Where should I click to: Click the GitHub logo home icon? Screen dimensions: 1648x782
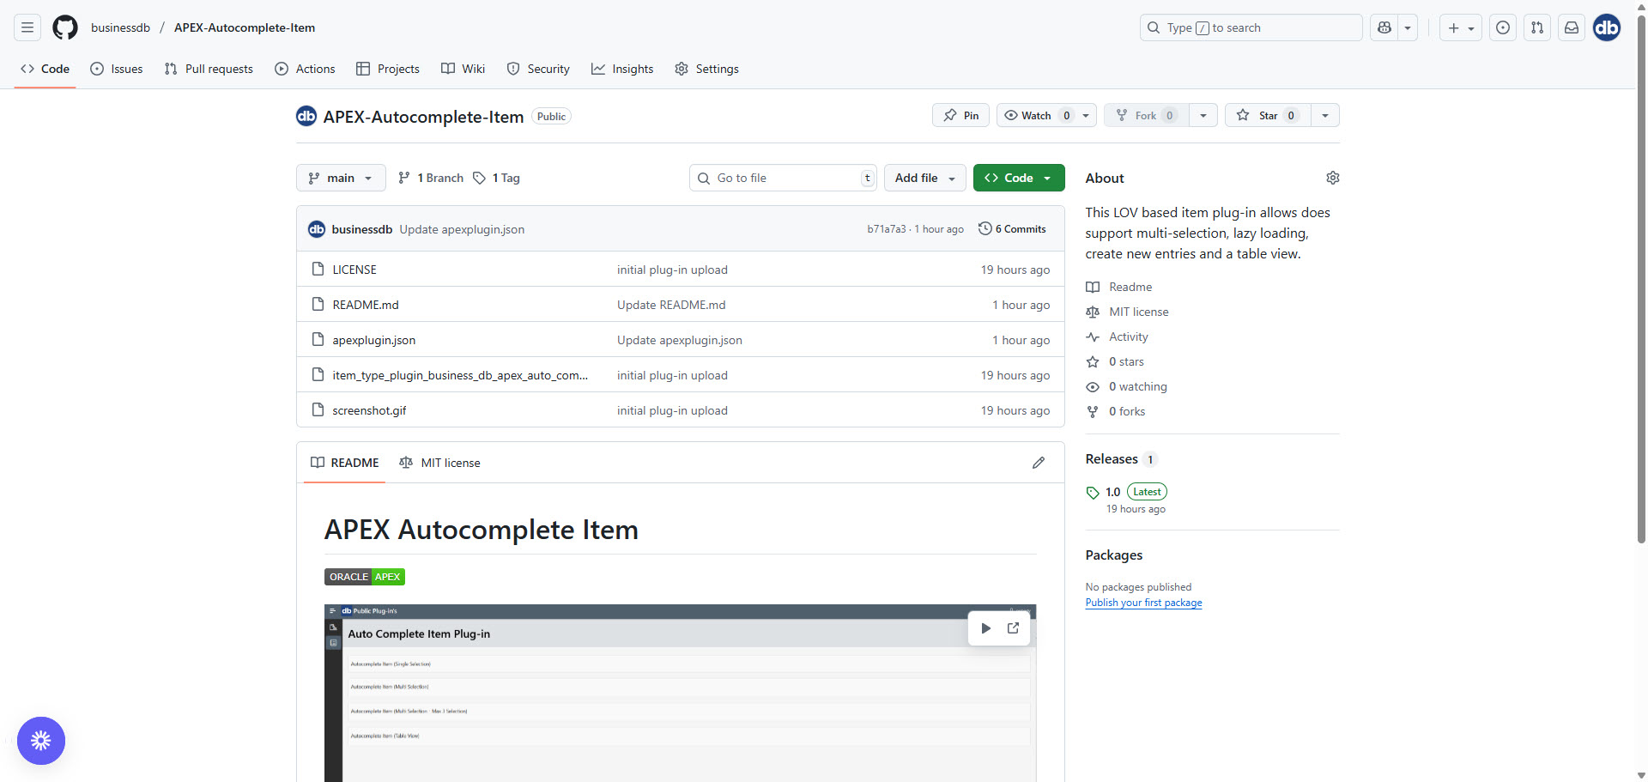(65, 27)
